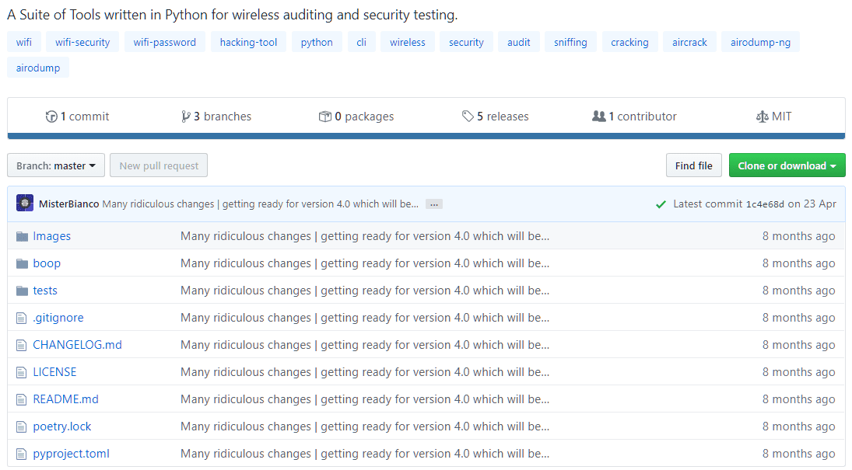Image resolution: width=852 pixels, height=470 pixels.
Task: Click the MisterBianco avatar image
Action: click(x=25, y=204)
